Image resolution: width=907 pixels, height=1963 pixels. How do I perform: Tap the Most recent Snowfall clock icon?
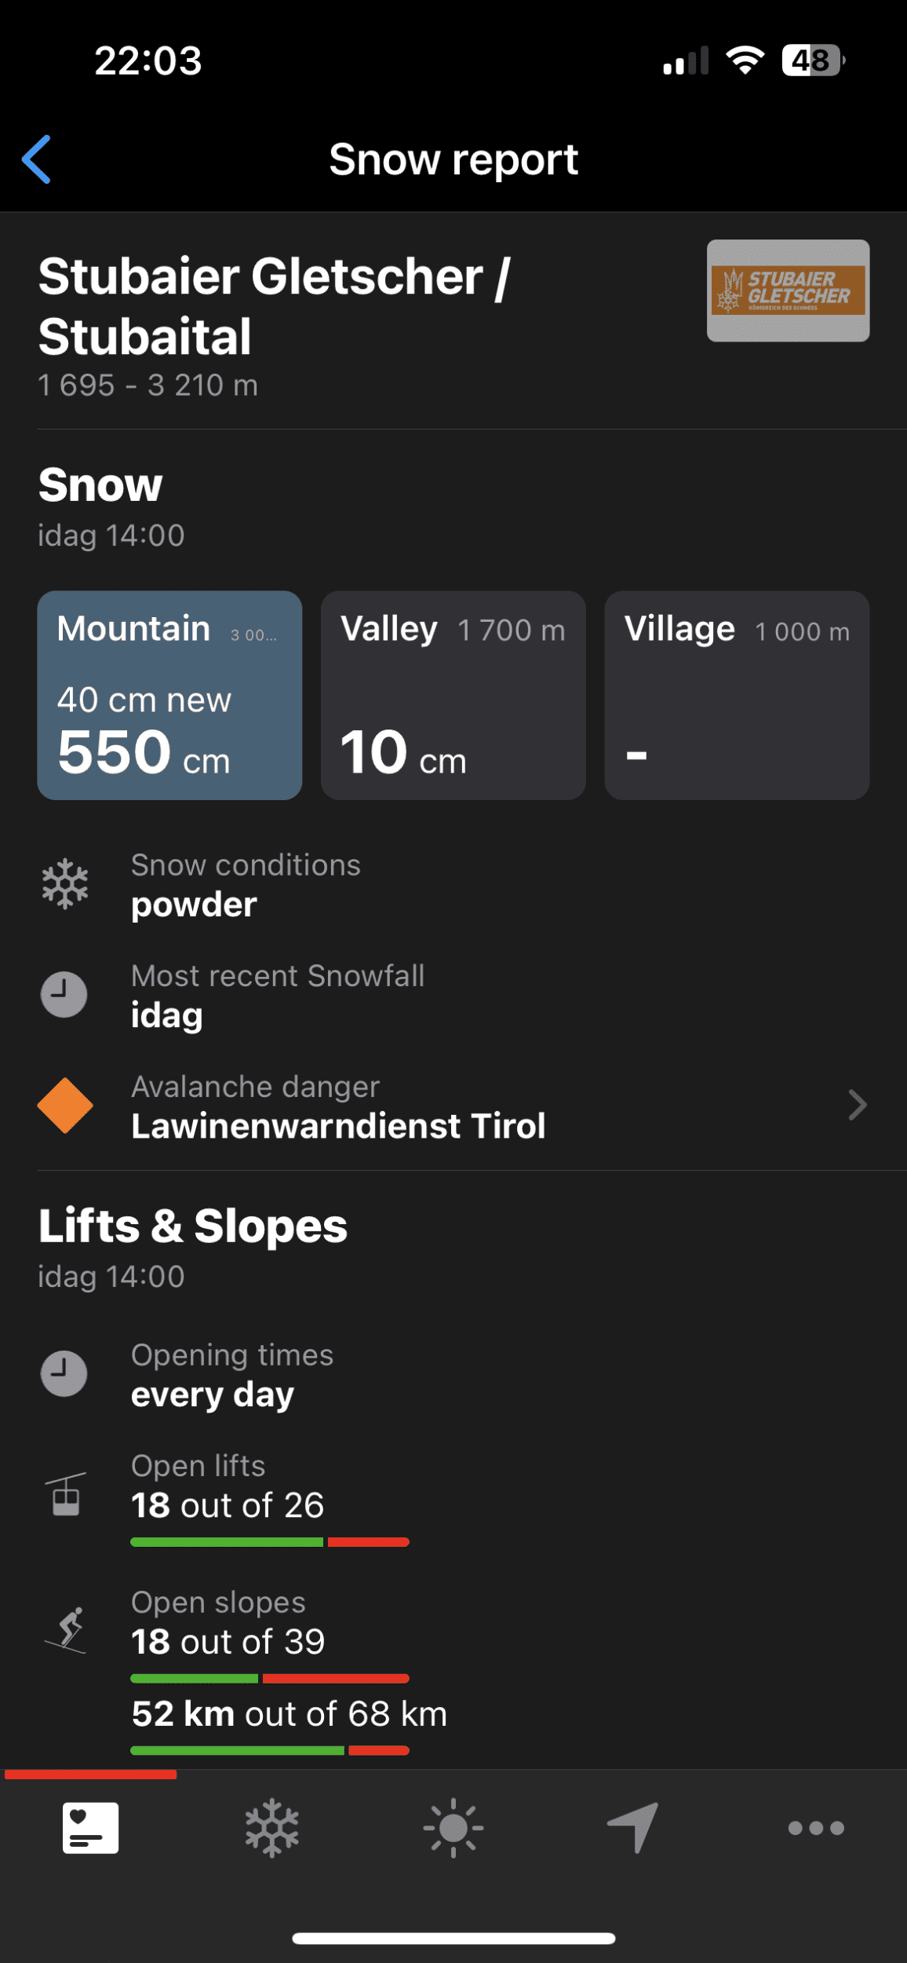(x=64, y=995)
